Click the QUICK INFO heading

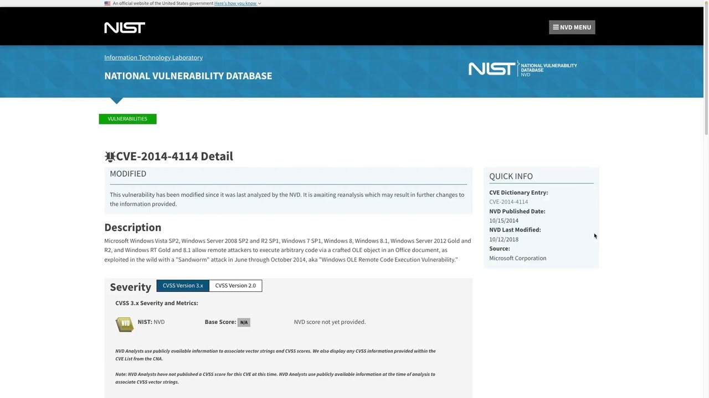511,176
